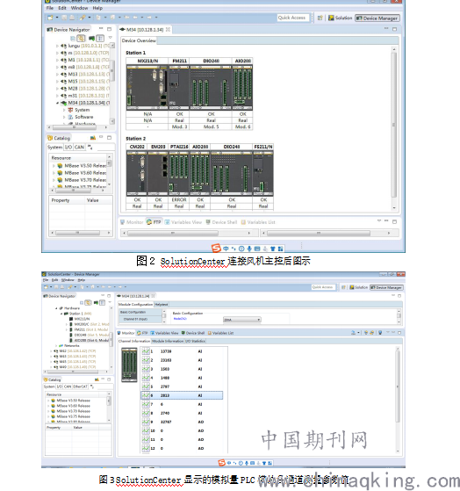Open Help menu in Figure 2 window
This screenshot has height=491, width=460.
97,8
